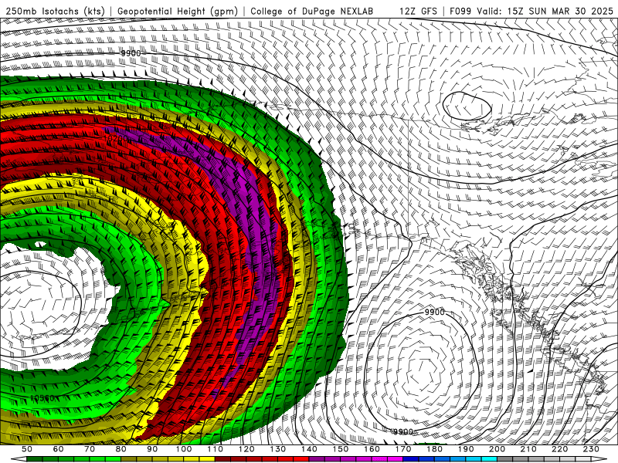Click 'Valid: 15Z SUN MAR 30 2025' text
The image size is (618, 463).
click(545, 12)
